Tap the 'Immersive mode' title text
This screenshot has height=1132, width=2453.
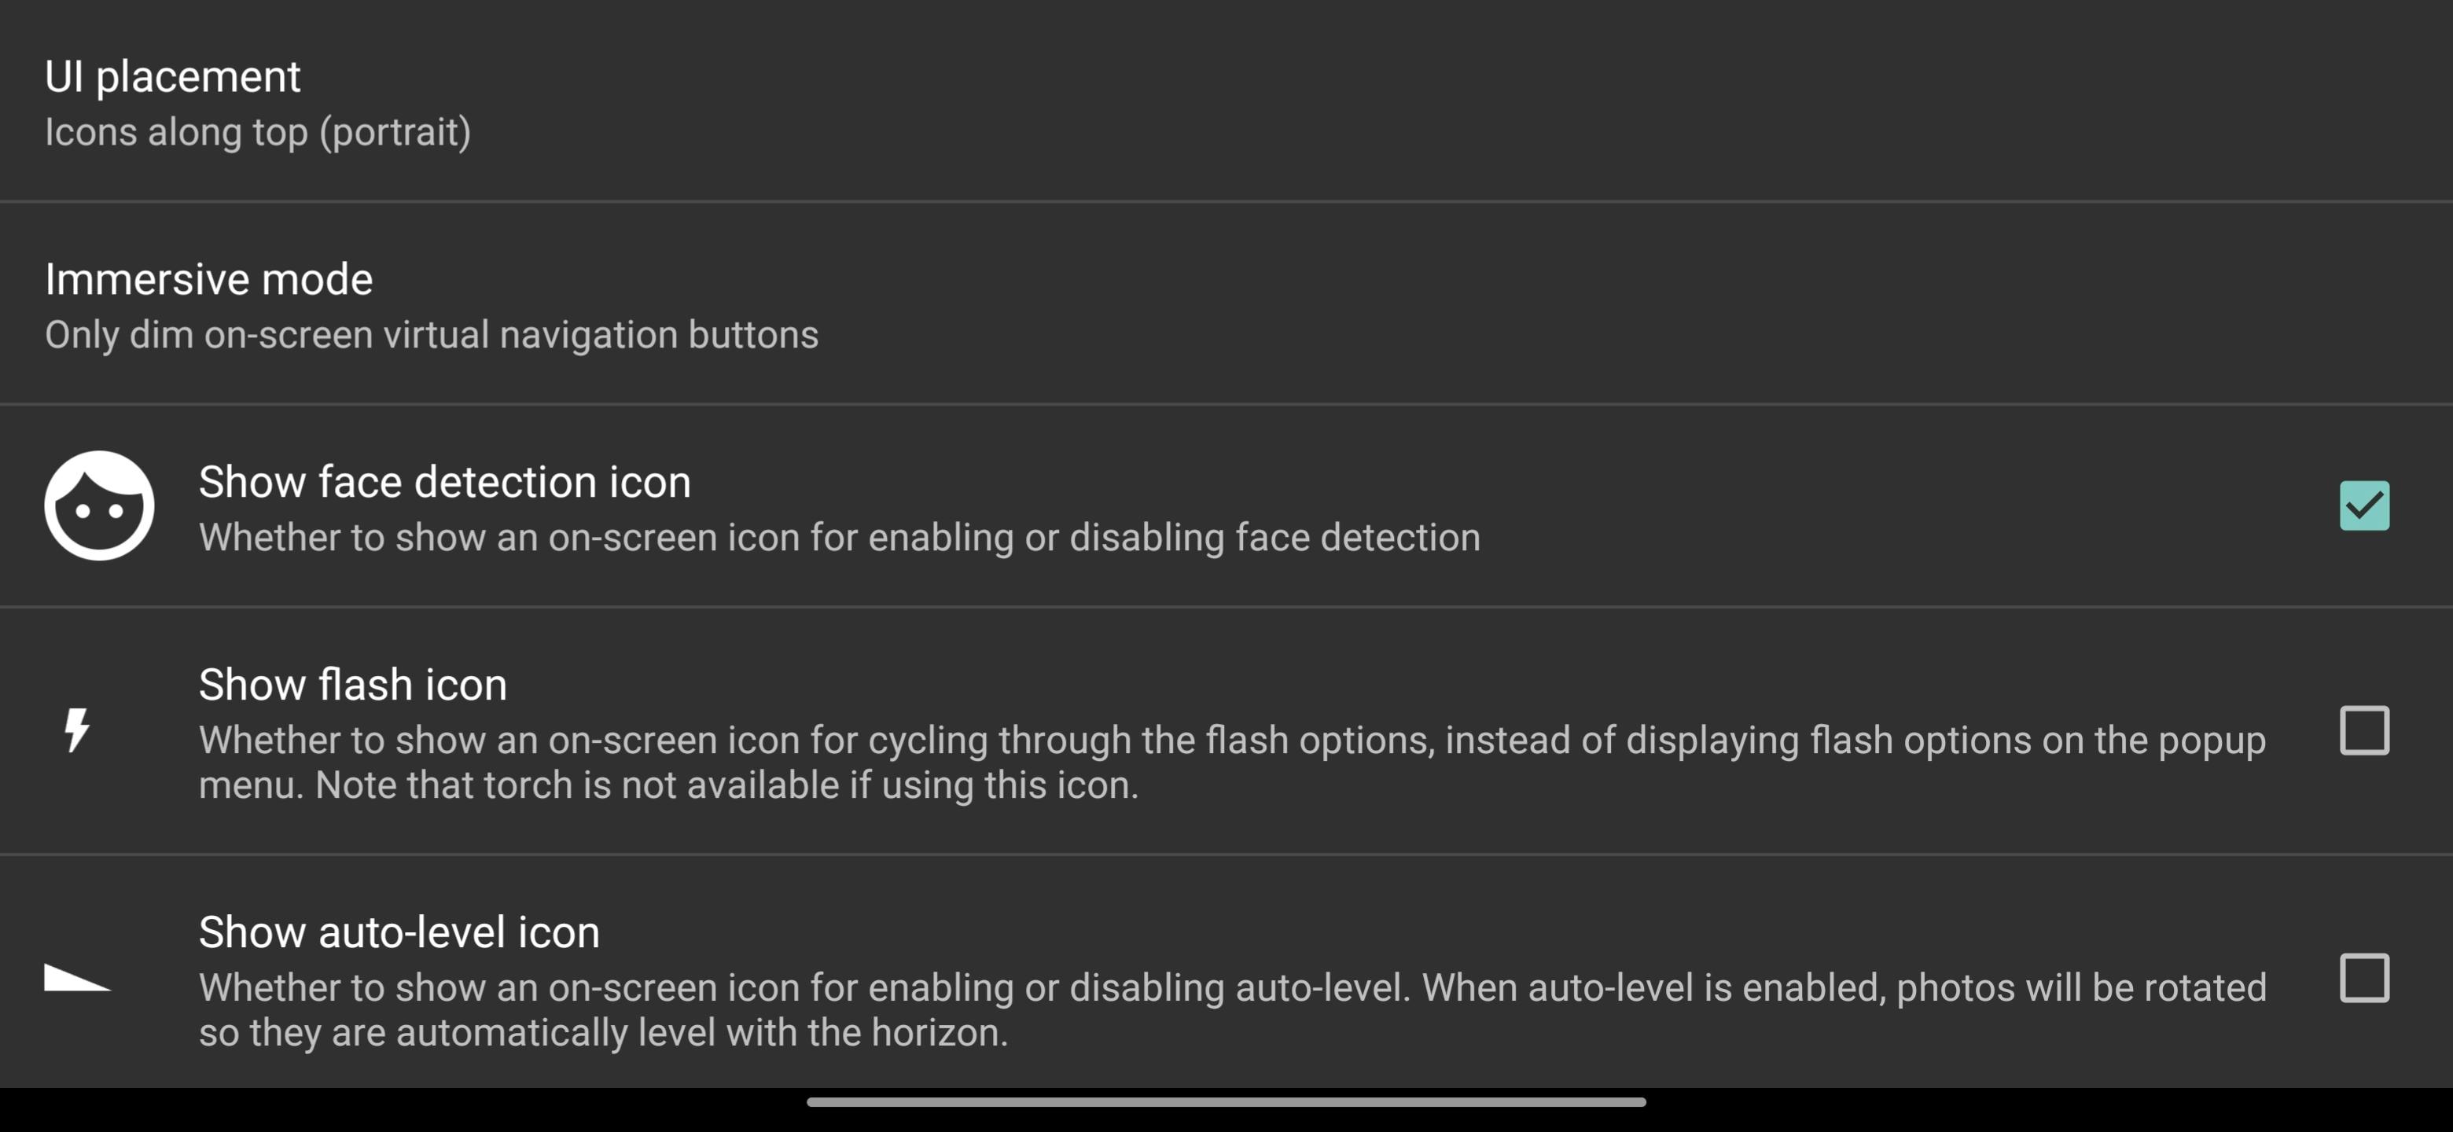(x=208, y=280)
